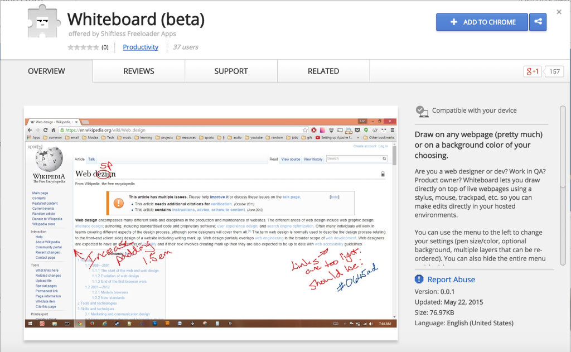The image size is (571, 352).
Task: Click the 157 plus-one count bubble
Action: click(x=554, y=71)
